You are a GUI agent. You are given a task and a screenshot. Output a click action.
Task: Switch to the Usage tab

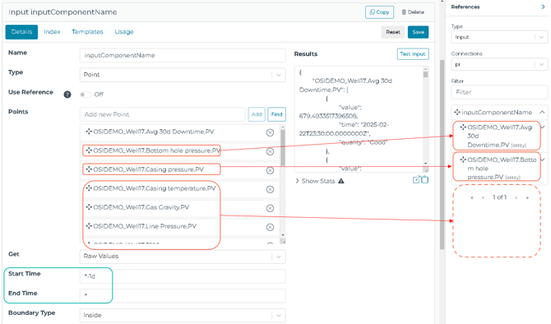(124, 31)
